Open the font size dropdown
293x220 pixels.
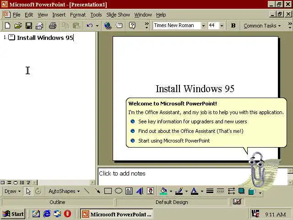pos(222,26)
